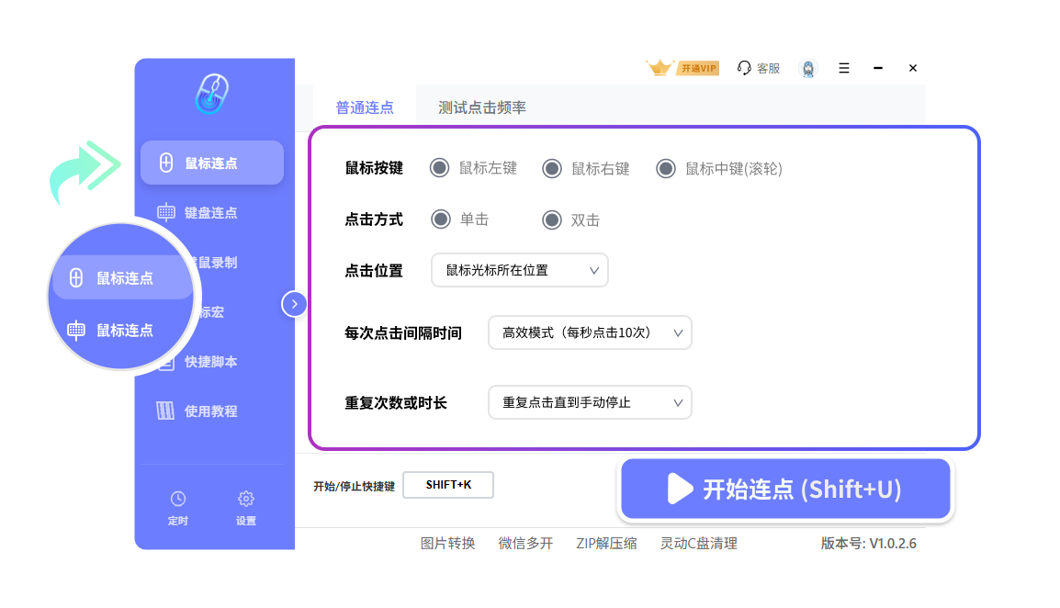1060x608 pixels.
Task: Expand the 每次点击间隔时间 dropdown
Action: point(590,332)
